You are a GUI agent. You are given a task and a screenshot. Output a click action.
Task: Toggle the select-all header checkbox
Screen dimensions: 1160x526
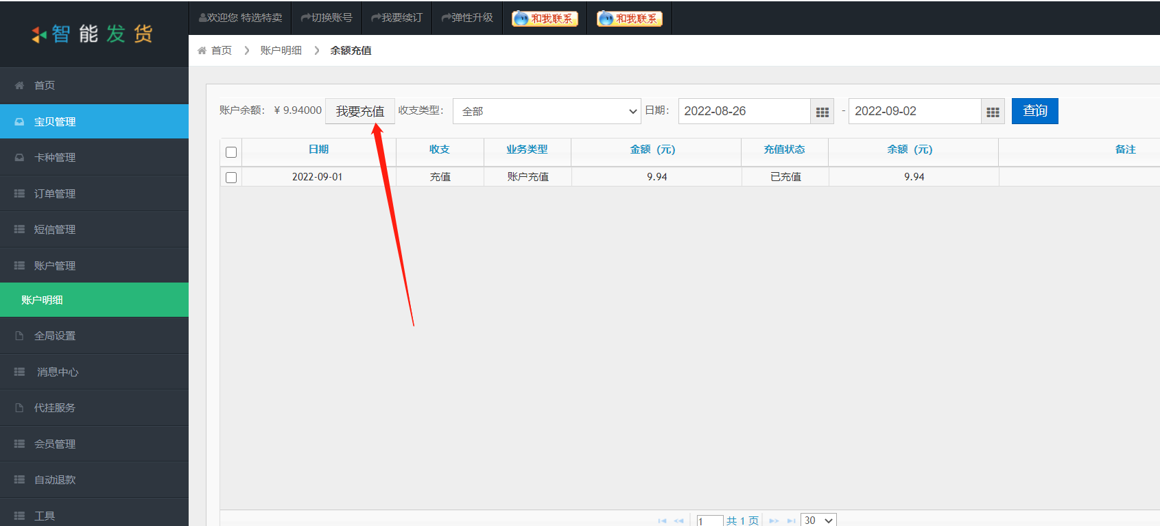pos(231,152)
